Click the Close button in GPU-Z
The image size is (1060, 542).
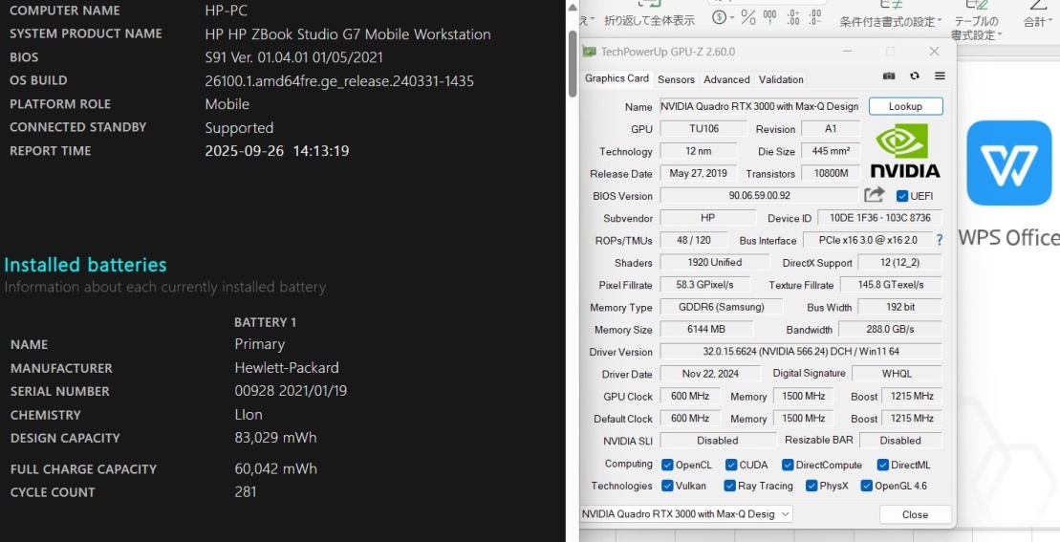pyautogui.click(x=915, y=514)
